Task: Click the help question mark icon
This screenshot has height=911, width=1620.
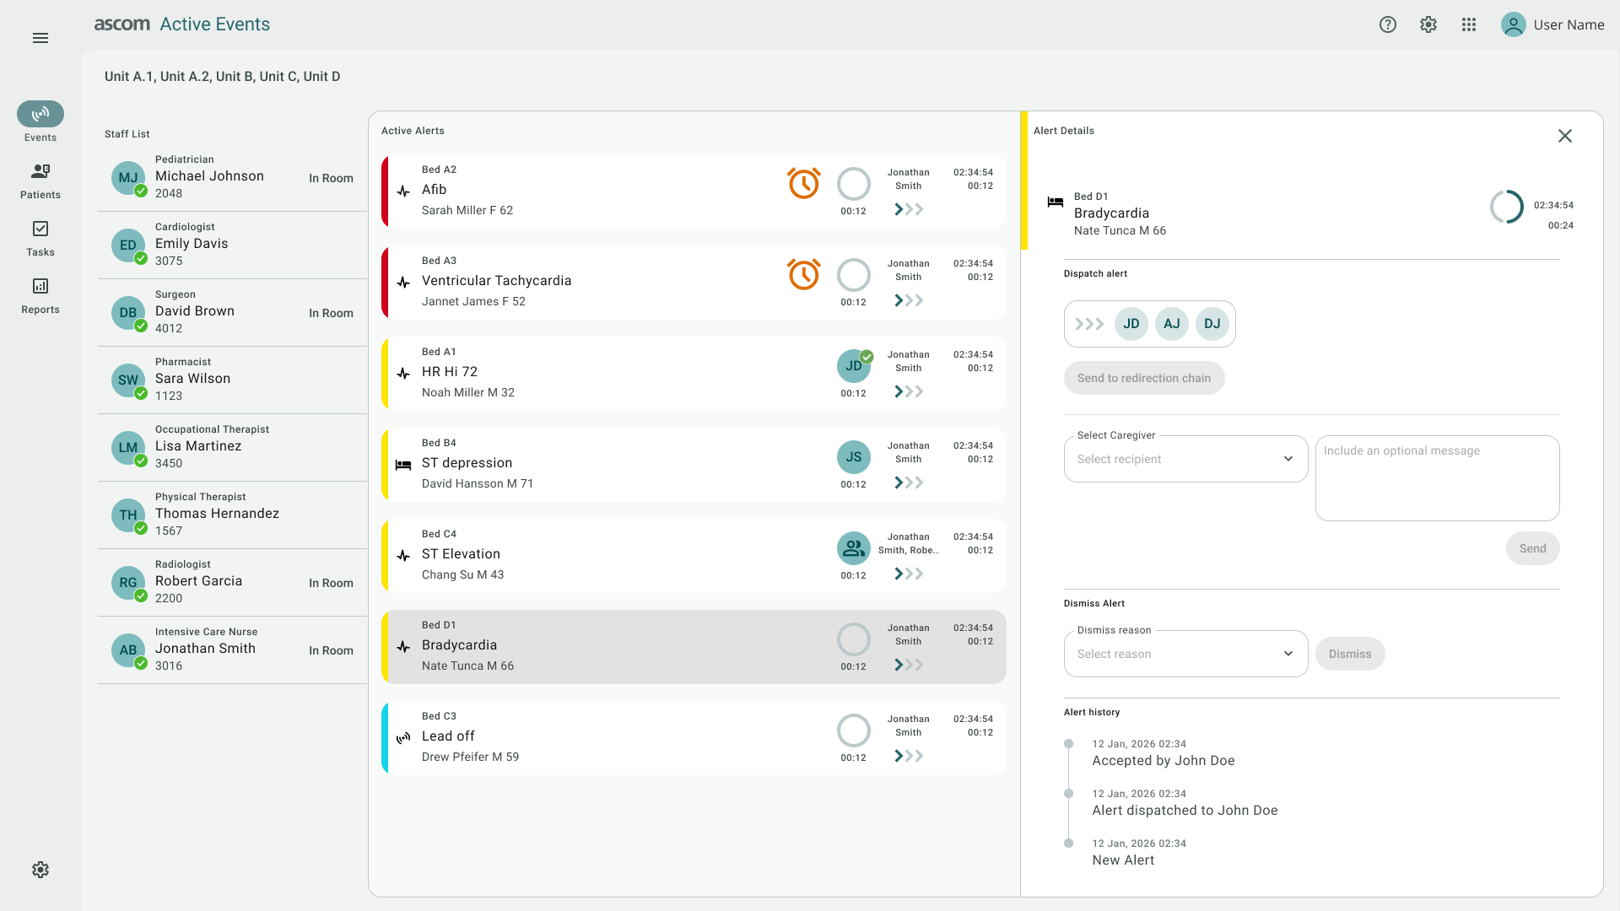Action: tap(1388, 24)
